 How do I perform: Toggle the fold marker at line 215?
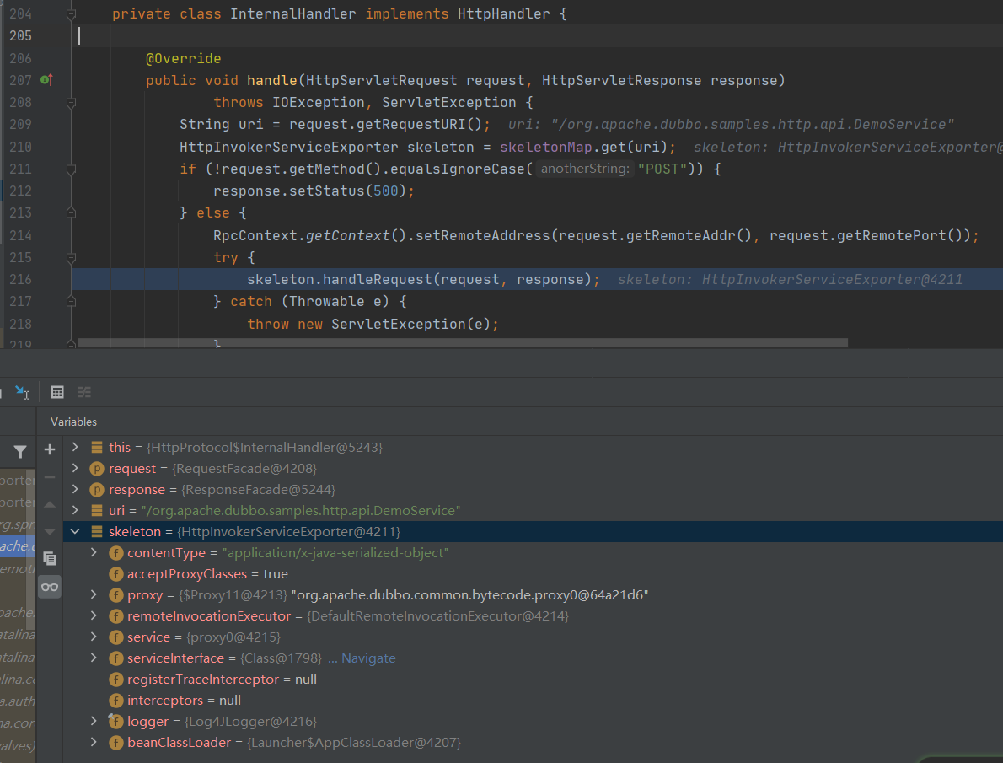coord(71,257)
